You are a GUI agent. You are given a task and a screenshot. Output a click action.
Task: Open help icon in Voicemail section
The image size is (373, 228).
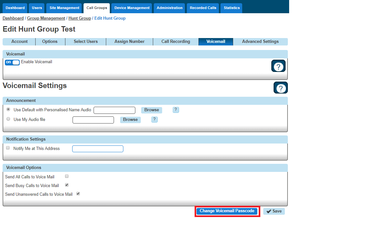278,66
